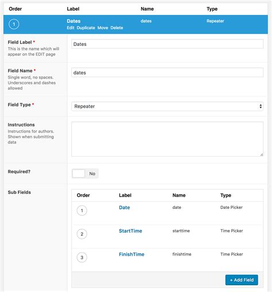Click the Dates label in the blue header row

tap(73, 21)
